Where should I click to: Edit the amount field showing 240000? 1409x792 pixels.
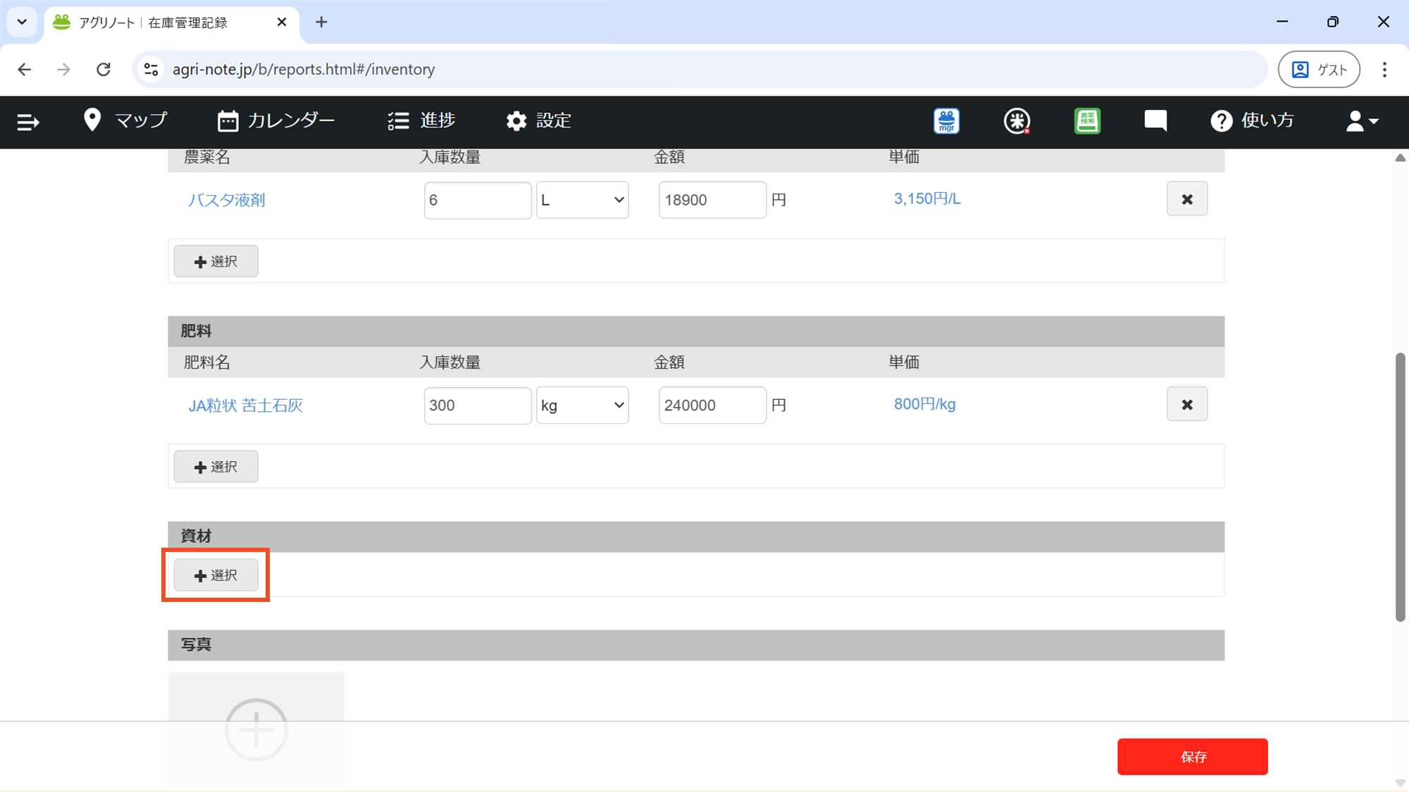tap(712, 406)
